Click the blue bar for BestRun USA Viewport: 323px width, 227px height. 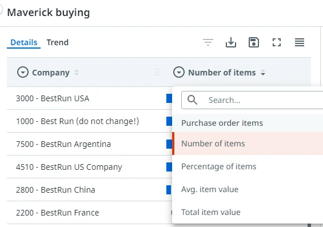pos(169,98)
